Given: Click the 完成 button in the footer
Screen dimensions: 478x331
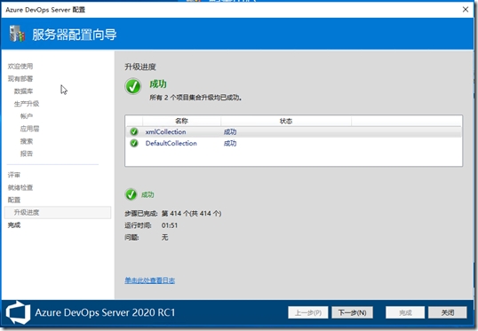Looking at the screenshot, I should coord(405,312).
